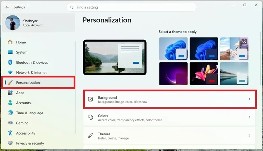Apply the light Windows bloom theme
Image resolution: width=263 pixels, height=151 pixels.
tap(173, 49)
